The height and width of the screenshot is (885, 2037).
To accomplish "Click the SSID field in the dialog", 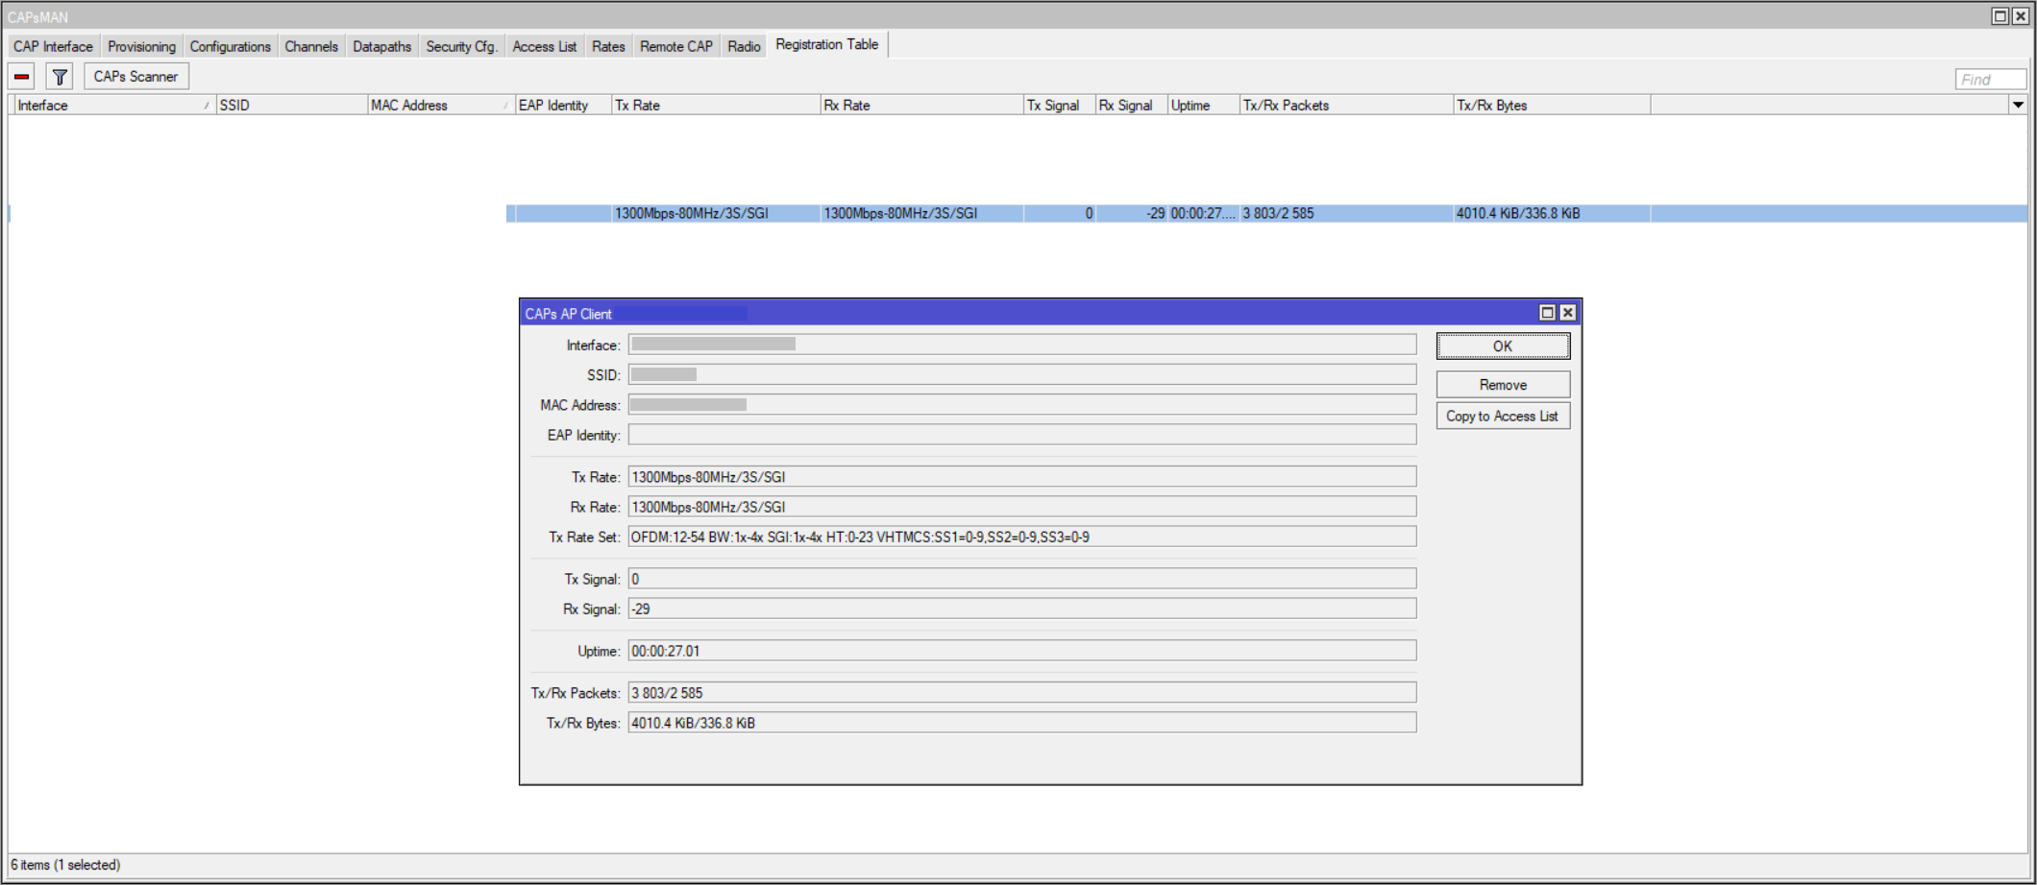I will coord(1022,374).
